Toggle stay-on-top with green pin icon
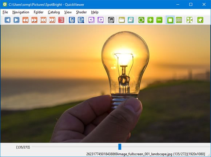The image size is (211, 157). pos(200,20)
